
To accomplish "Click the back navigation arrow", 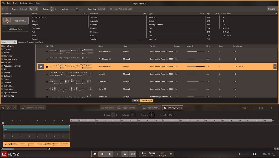I will (x=3, y=9).
